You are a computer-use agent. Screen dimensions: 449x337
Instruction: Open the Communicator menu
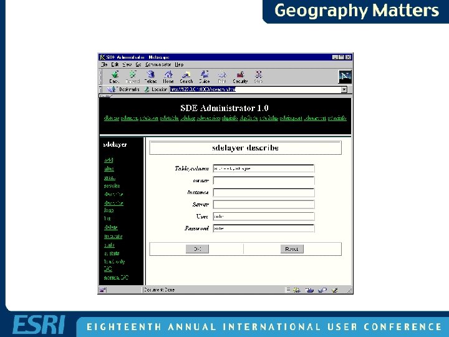click(158, 64)
